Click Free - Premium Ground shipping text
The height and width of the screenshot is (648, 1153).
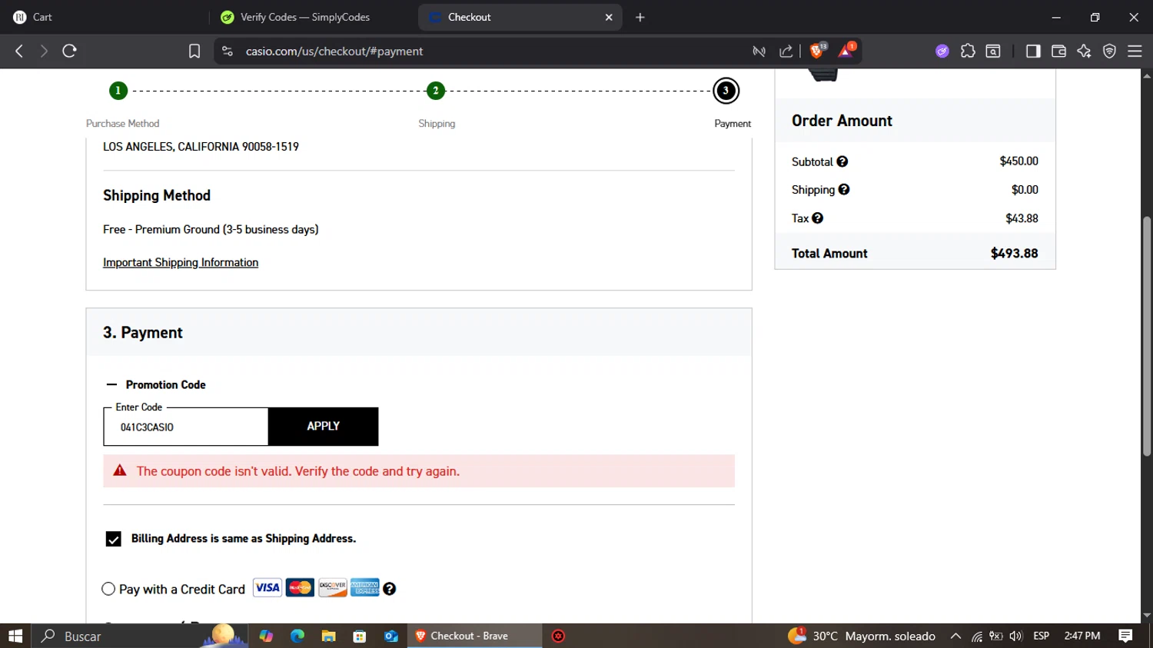211,229
